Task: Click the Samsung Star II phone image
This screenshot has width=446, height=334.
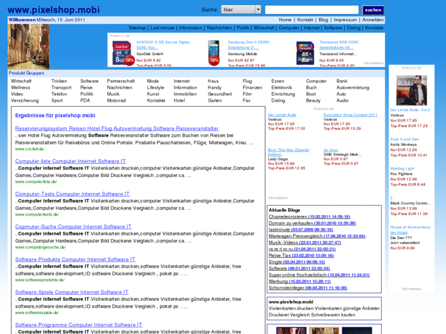Action: [213, 53]
